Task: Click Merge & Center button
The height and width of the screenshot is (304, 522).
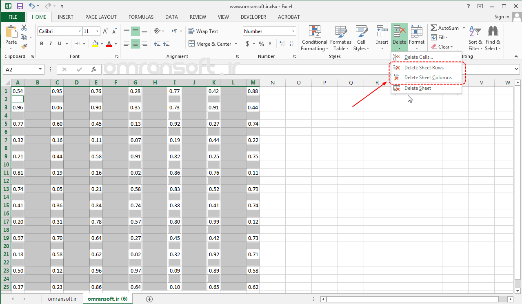Action: pos(210,44)
